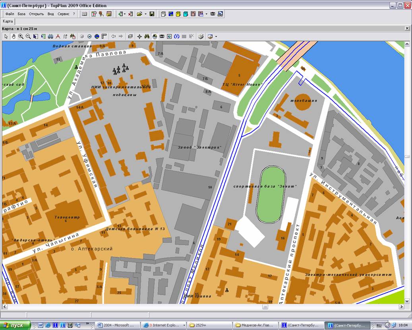This screenshot has height=330, width=412.
Task: Click the compass measure distance tool
Action: pyautogui.click(x=58, y=36)
